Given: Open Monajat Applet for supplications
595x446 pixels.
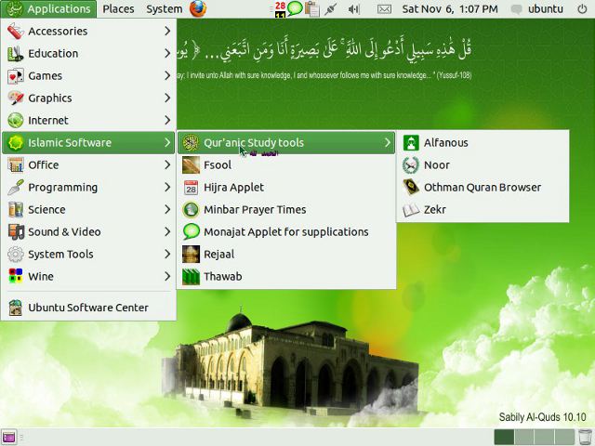Looking at the screenshot, I should coord(286,232).
